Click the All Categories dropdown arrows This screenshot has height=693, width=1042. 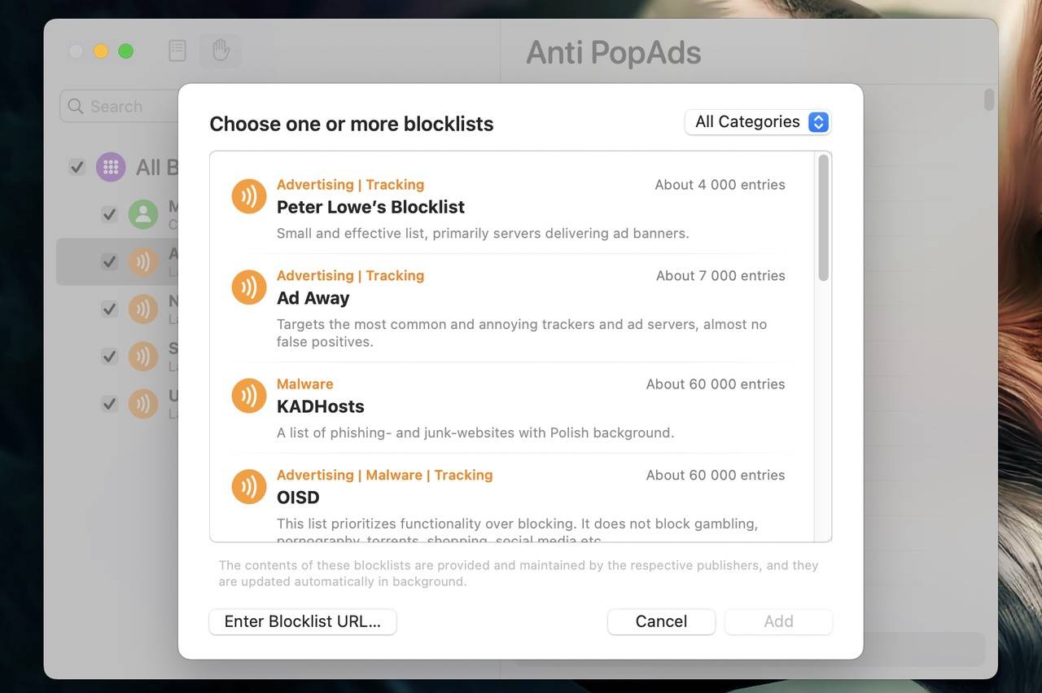point(819,122)
